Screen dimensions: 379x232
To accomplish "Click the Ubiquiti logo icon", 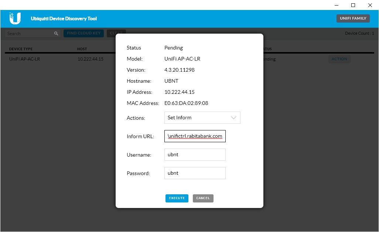I will coord(15,18).
